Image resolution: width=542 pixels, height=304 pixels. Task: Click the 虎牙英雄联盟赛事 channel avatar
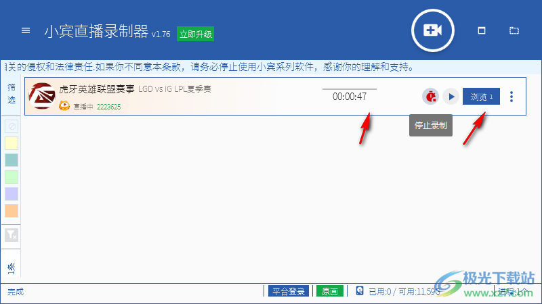pos(42,96)
